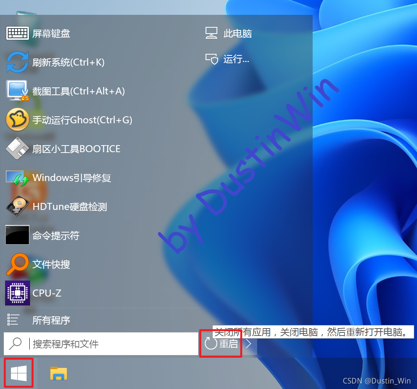The height and width of the screenshot is (389, 417).
Task: Open the orange magnifier file search icon
Action: tap(17, 264)
